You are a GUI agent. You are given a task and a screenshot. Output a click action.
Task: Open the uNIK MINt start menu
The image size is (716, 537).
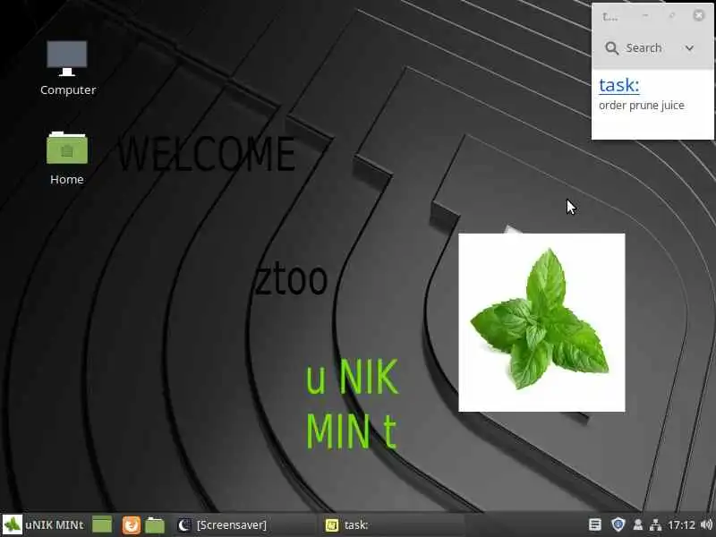[x=43, y=524]
